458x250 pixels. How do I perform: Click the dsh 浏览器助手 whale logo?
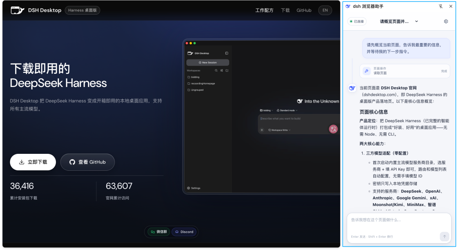coord(348,6)
